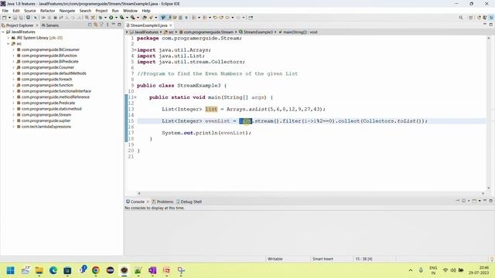
Task: Maximize the Console panel
Action: click(x=491, y=201)
